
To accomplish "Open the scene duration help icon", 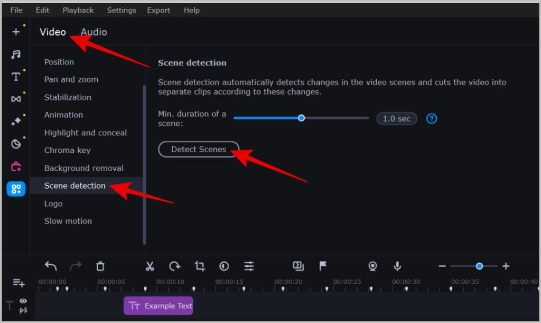I will pos(432,119).
